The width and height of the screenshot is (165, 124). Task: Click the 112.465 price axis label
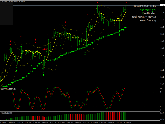(x=162, y=27)
